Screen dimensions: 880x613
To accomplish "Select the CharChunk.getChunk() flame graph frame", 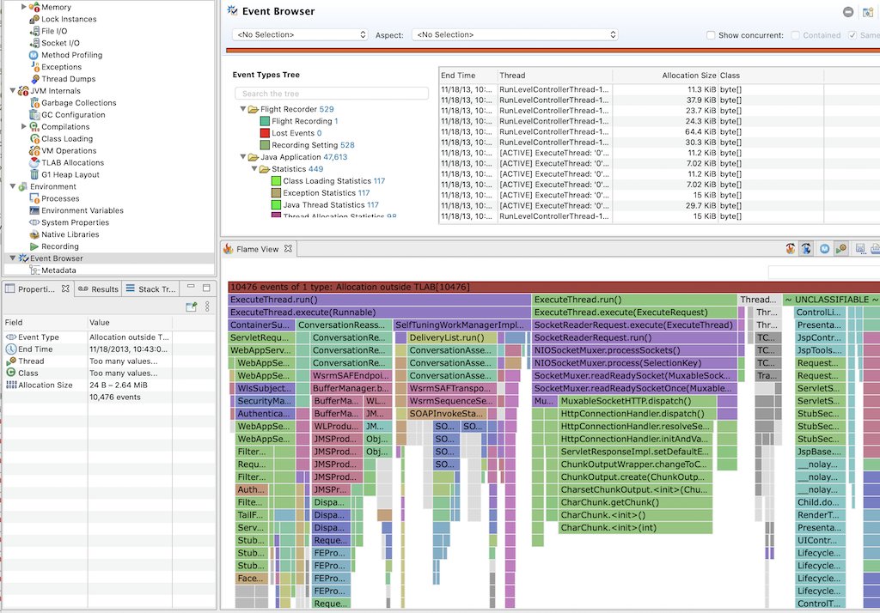I will point(635,502).
